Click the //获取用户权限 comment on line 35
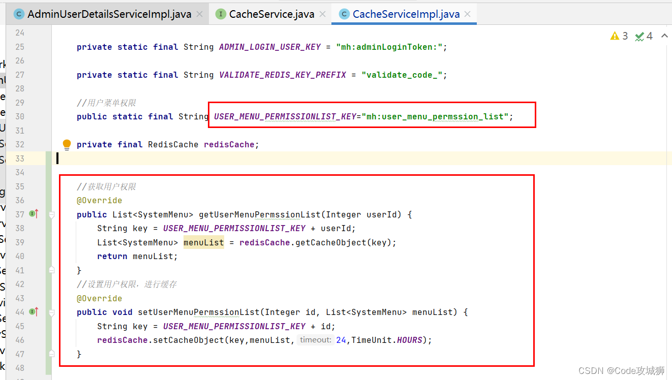Image resolution: width=672 pixels, height=380 pixels. (106, 186)
